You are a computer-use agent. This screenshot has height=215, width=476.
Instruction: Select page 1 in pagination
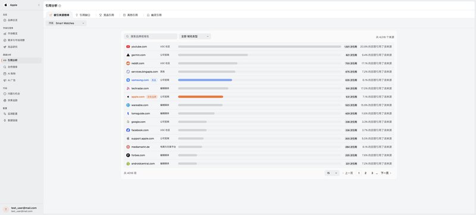359,173
